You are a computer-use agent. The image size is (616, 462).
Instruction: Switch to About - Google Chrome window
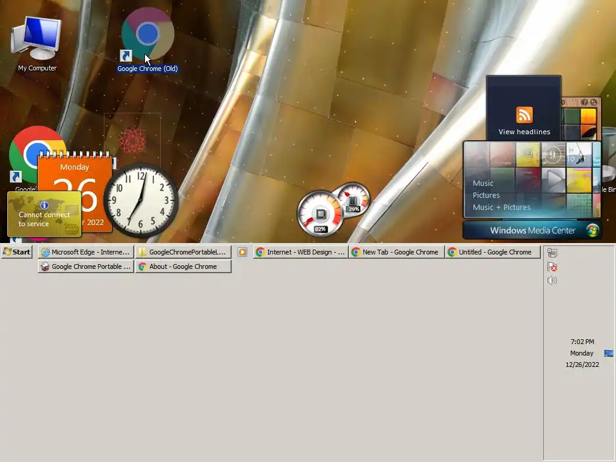183,266
